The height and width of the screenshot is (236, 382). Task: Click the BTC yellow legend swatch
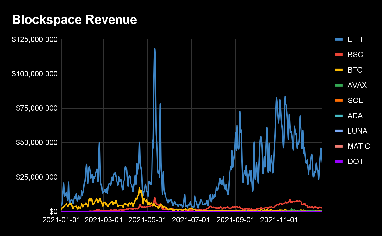pyautogui.click(x=339, y=70)
